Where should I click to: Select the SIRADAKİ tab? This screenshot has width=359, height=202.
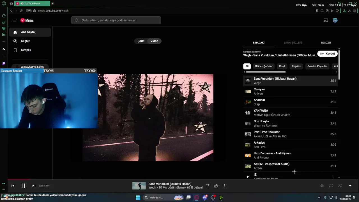259,43
